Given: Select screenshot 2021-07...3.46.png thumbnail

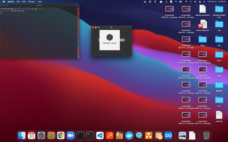Looking at the screenshot, I should click(170, 9).
